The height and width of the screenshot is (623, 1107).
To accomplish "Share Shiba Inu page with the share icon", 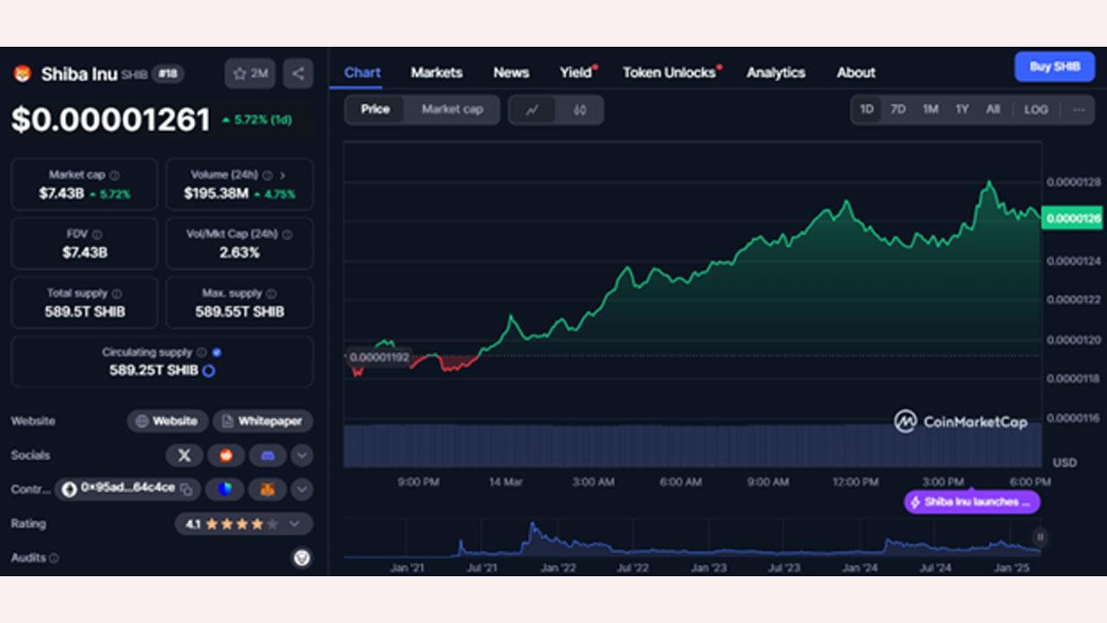I will tap(298, 74).
